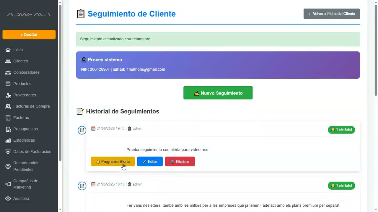Click the clipboard icon beside Seguimiento de Cliente
This screenshot has width=378, height=212.
tap(80, 14)
